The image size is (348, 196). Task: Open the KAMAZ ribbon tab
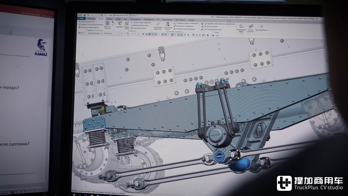(x=191, y=20)
